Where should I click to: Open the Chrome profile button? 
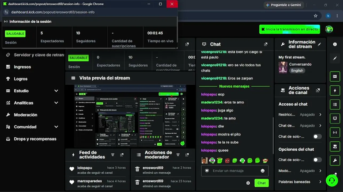[328, 16]
